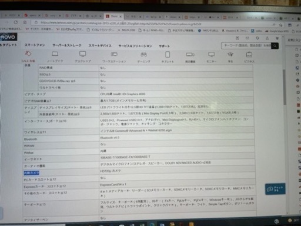Open the account user icon in header
This screenshot has height=226, width=301.
point(267,38)
